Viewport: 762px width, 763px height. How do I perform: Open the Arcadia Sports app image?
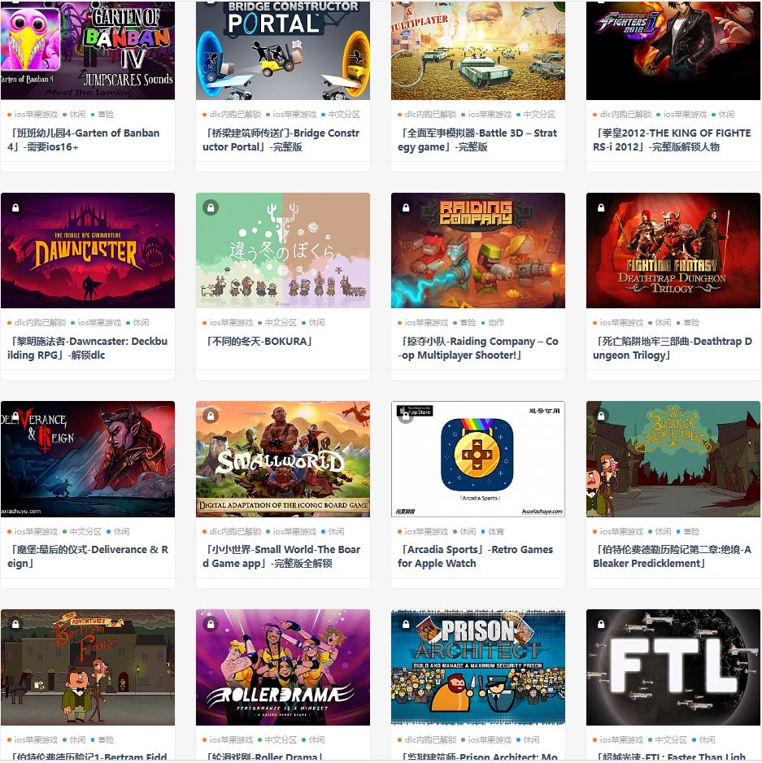(x=478, y=459)
